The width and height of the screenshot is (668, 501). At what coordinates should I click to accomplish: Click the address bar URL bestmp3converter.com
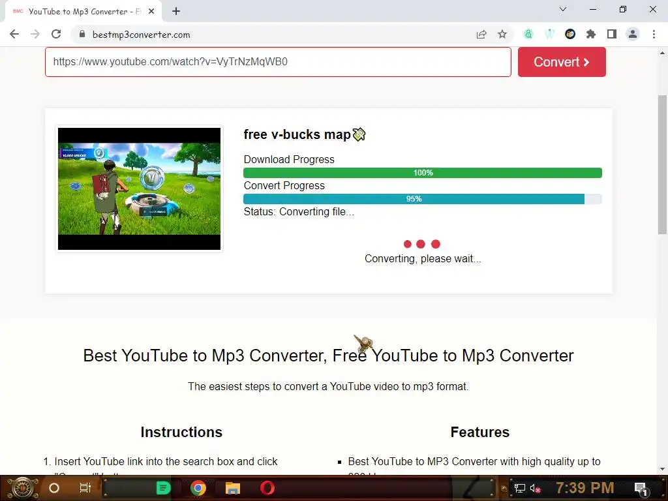click(141, 35)
